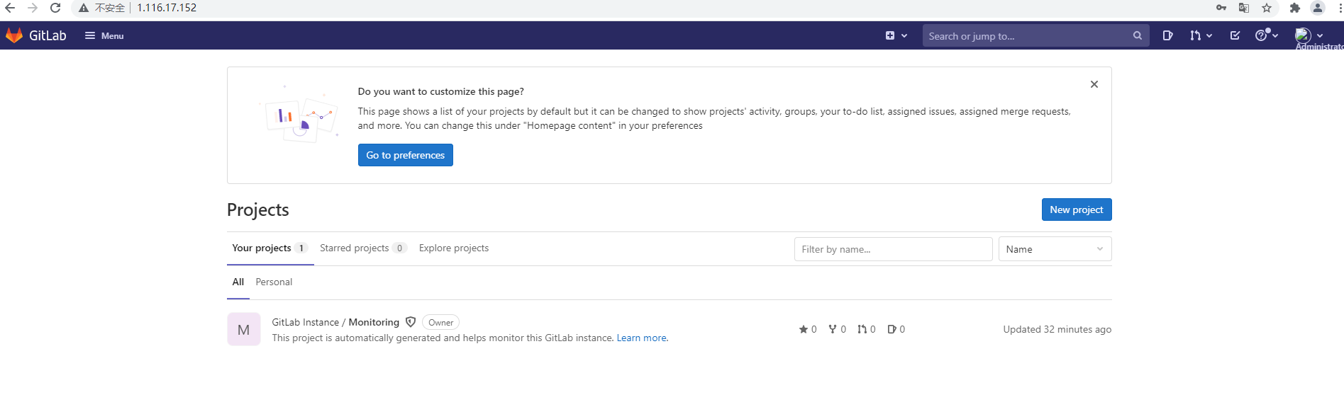The height and width of the screenshot is (419, 1344).
Task: Expand the create new plus dropdown
Action: 896,35
